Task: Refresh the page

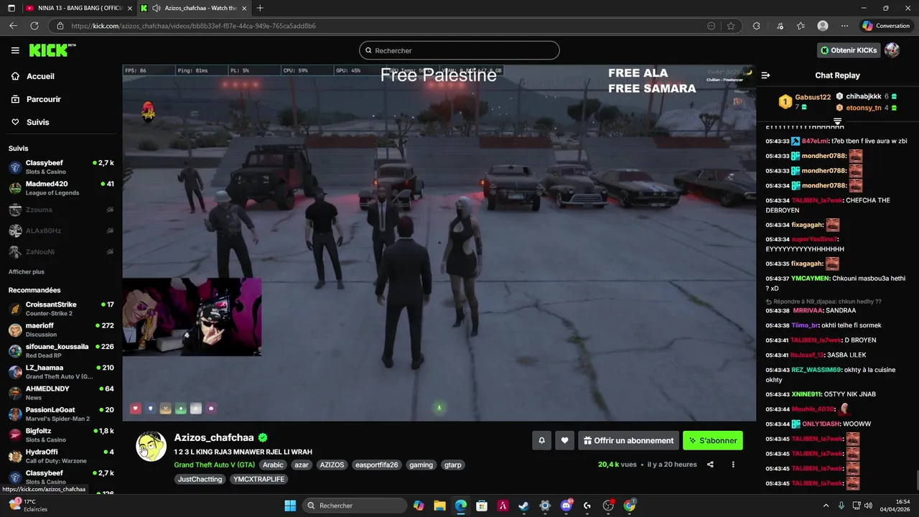Action: tap(34, 26)
